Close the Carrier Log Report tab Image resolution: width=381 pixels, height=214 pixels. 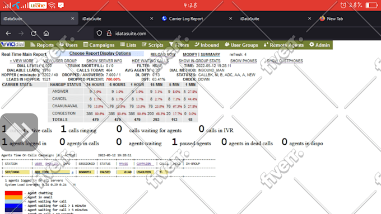[x=231, y=18]
